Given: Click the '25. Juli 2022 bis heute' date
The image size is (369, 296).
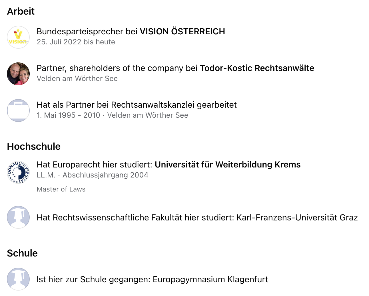Looking at the screenshot, I should (x=76, y=42).
